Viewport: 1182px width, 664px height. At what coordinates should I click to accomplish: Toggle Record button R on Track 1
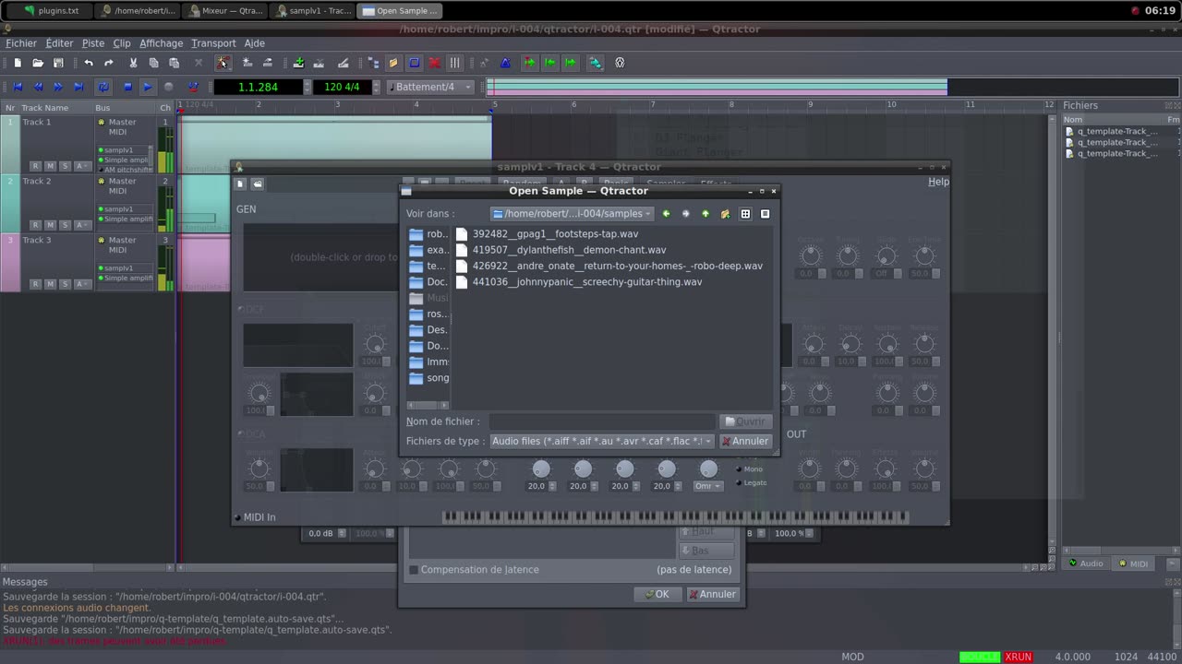(x=35, y=166)
